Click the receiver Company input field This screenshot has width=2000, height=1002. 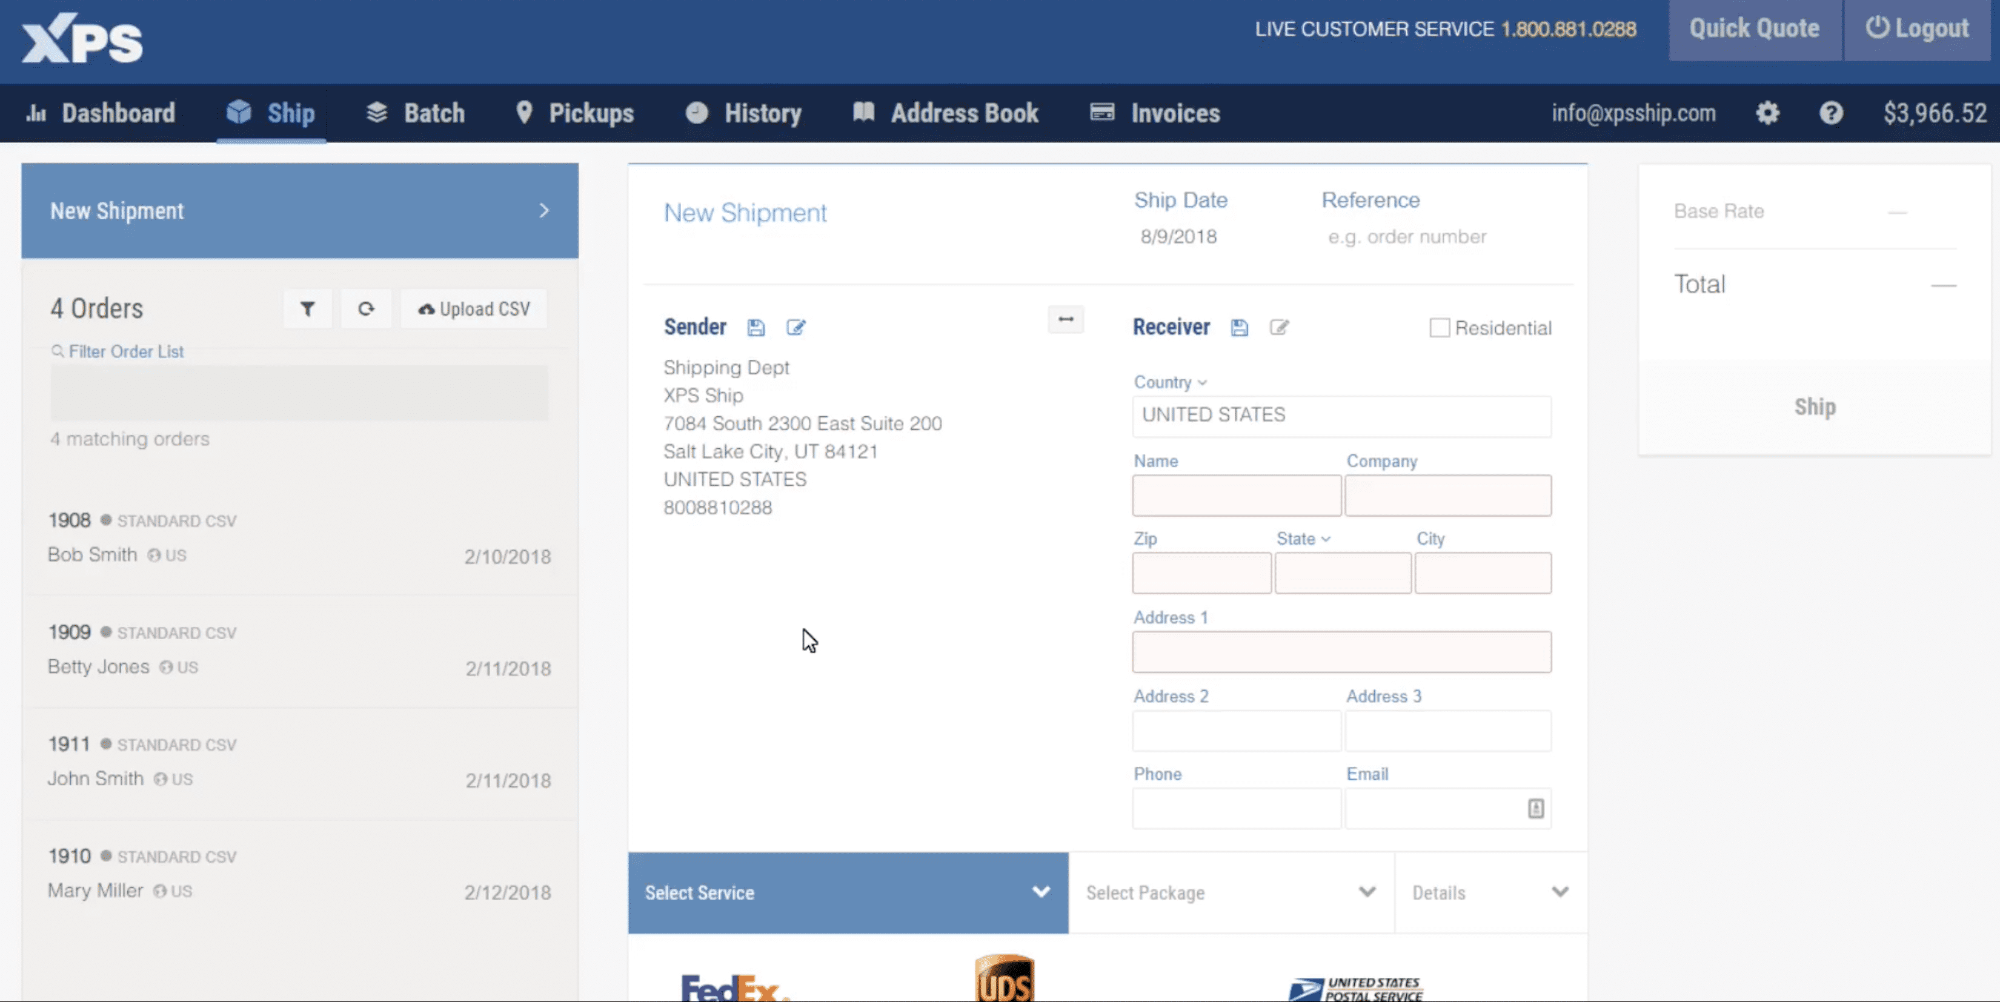(x=1448, y=495)
